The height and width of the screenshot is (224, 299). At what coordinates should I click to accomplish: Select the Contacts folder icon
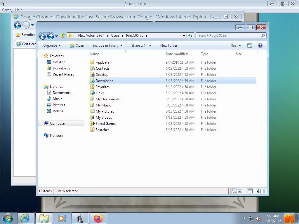click(x=92, y=68)
